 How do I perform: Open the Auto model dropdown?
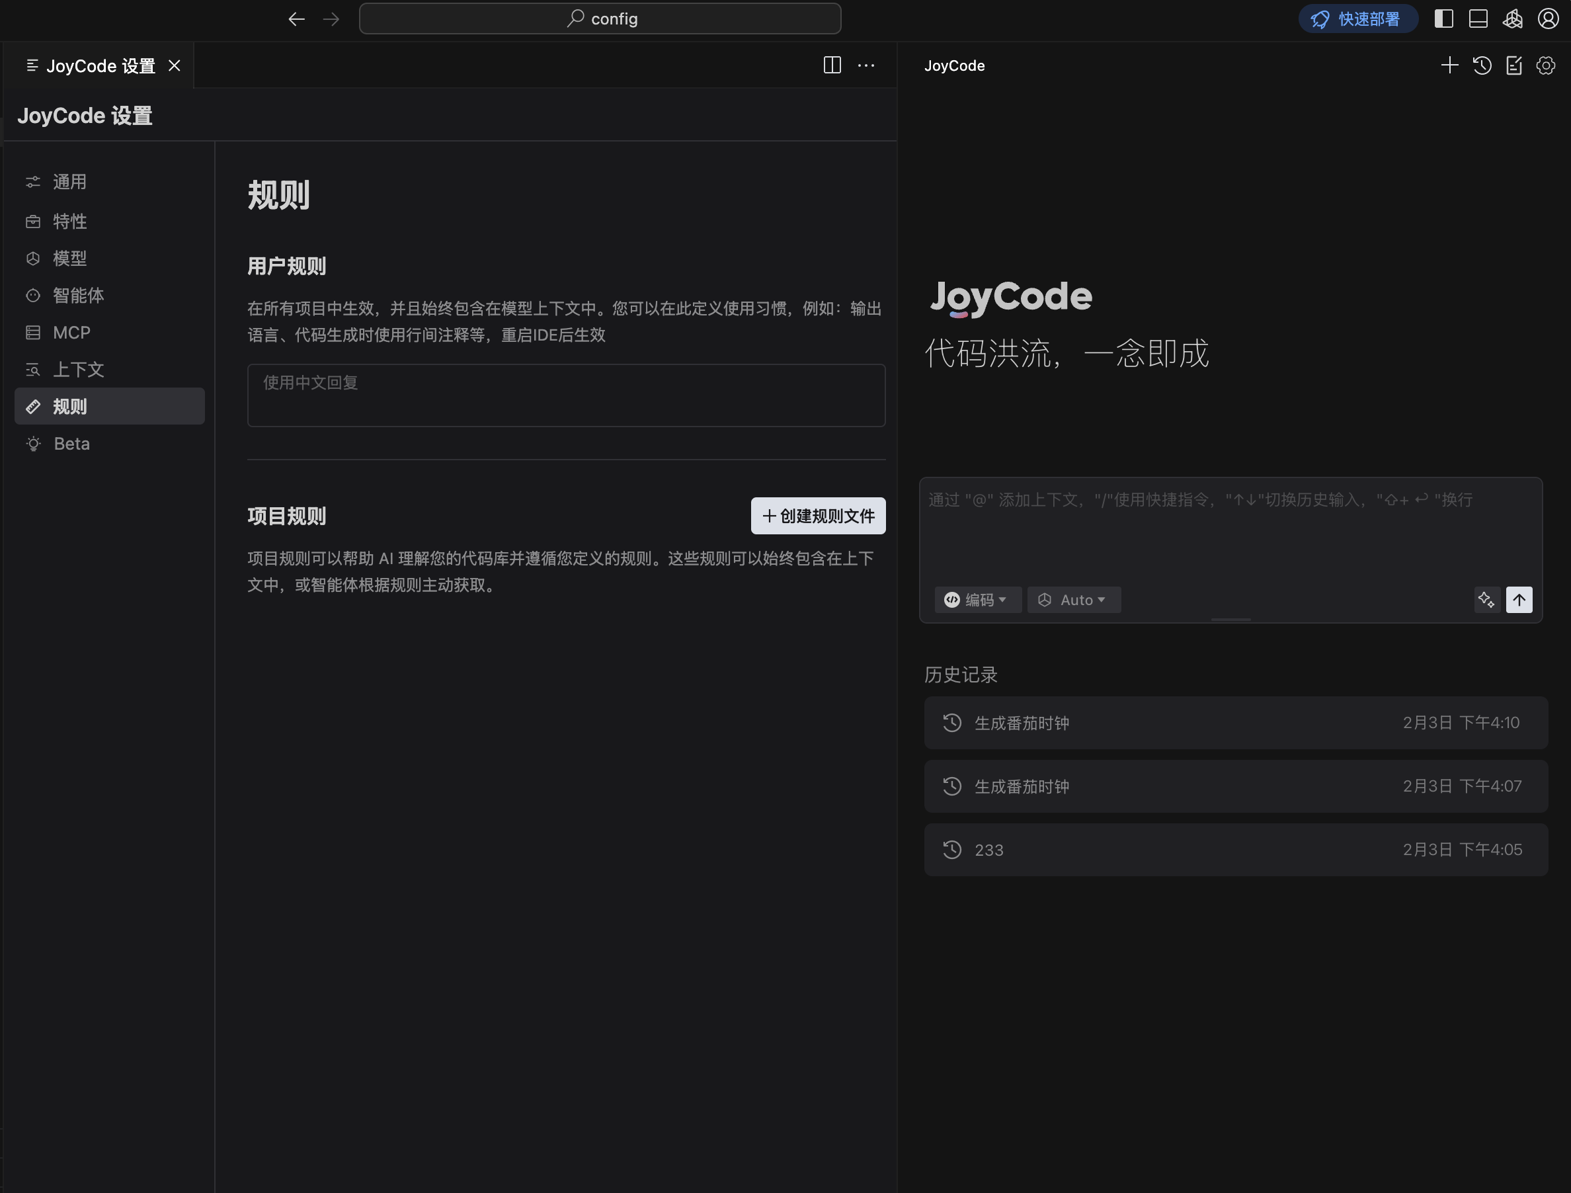[x=1074, y=600]
